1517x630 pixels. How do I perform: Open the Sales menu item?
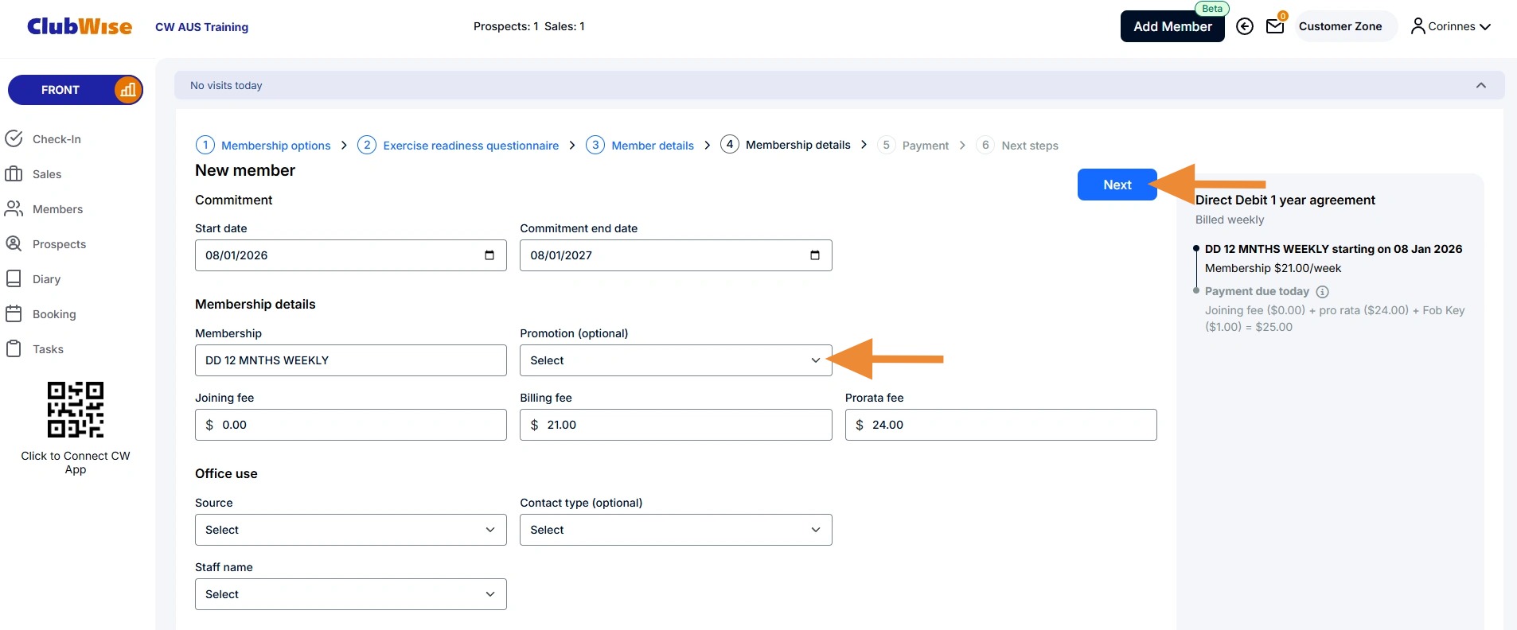pos(47,174)
